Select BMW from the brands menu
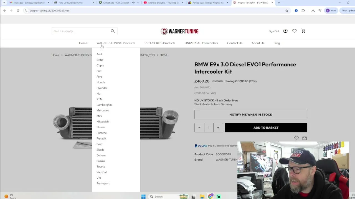The image size is (355, 199). click(100, 60)
